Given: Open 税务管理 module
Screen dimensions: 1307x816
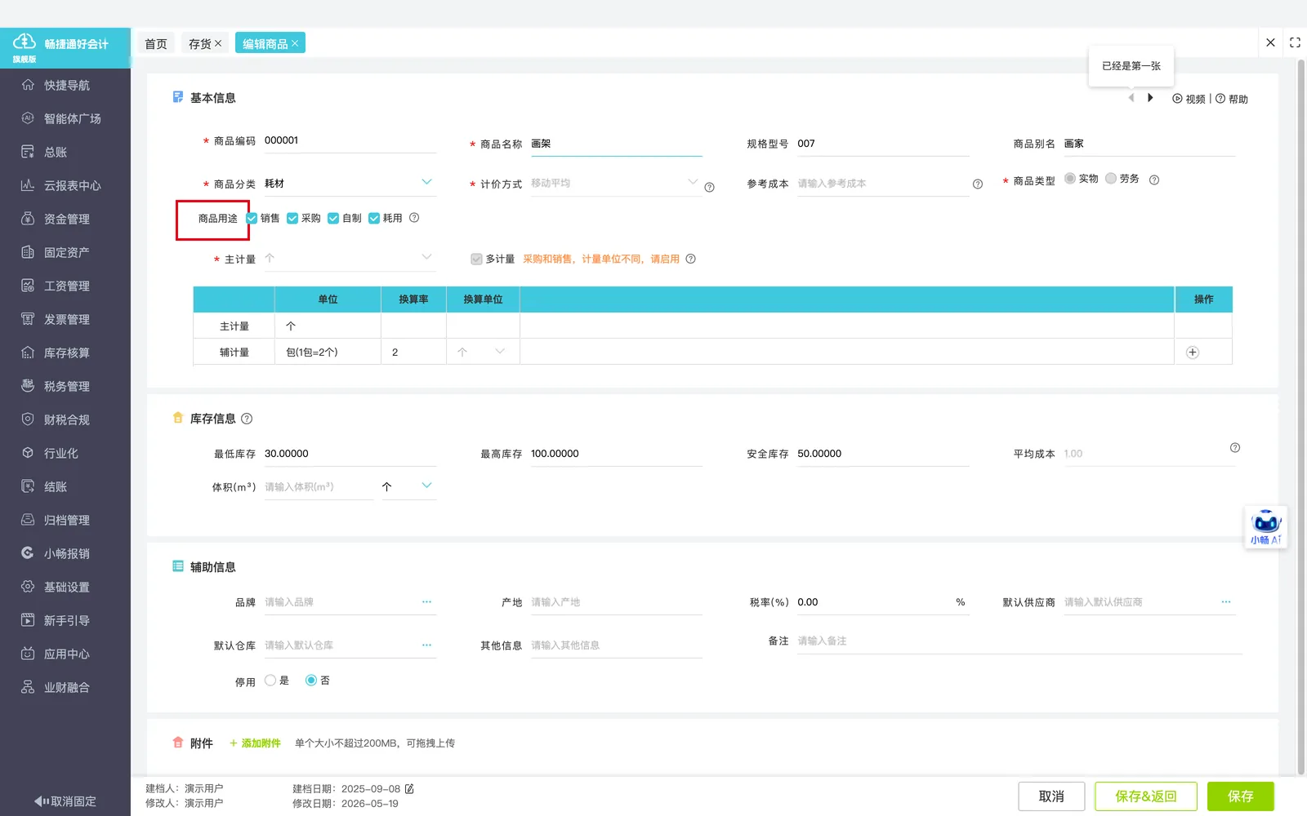Looking at the screenshot, I should [65, 386].
